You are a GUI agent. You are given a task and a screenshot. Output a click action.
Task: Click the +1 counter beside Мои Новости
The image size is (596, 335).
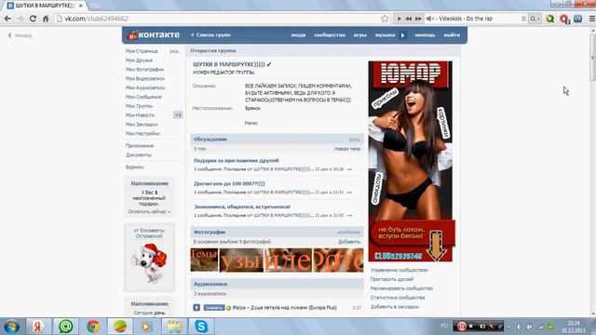tap(178, 115)
